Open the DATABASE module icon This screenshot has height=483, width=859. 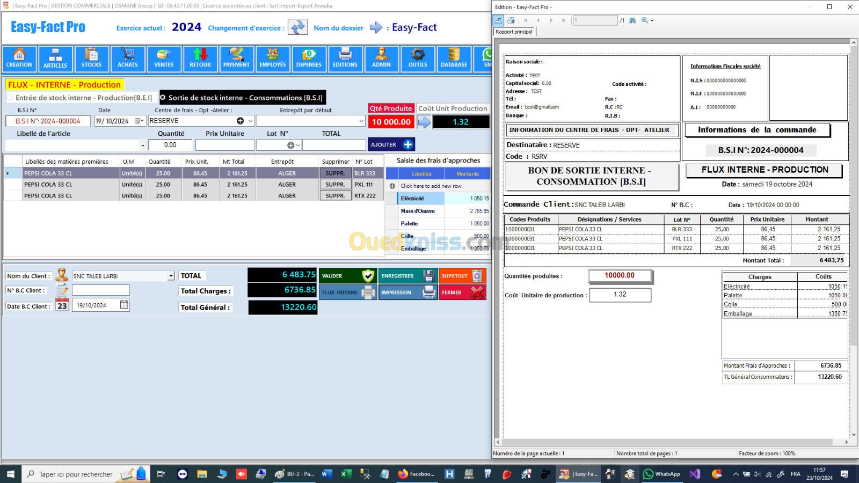454,58
